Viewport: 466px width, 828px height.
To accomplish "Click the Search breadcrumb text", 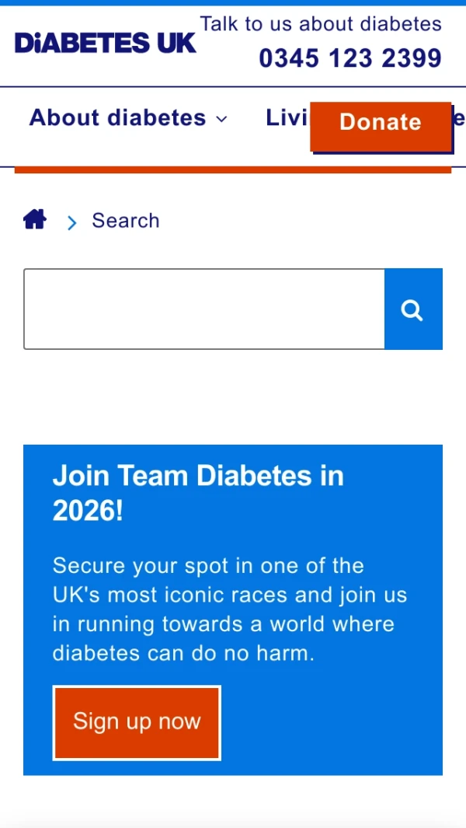I will [126, 221].
